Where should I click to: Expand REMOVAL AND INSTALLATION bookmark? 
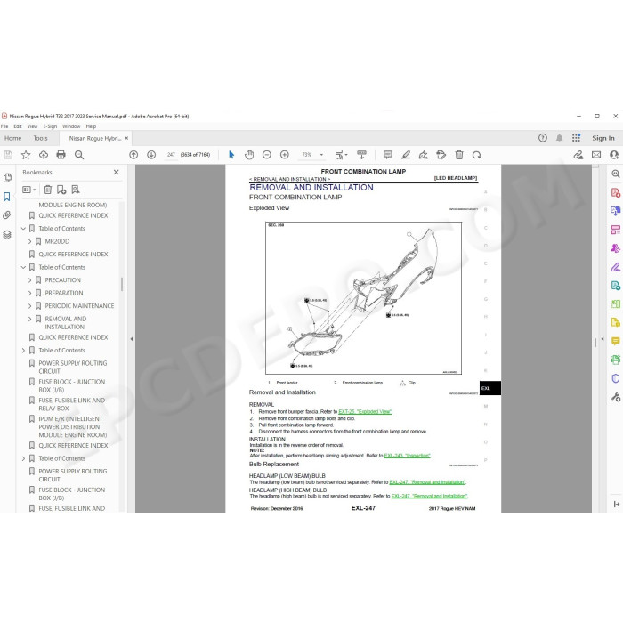pos(29,319)
